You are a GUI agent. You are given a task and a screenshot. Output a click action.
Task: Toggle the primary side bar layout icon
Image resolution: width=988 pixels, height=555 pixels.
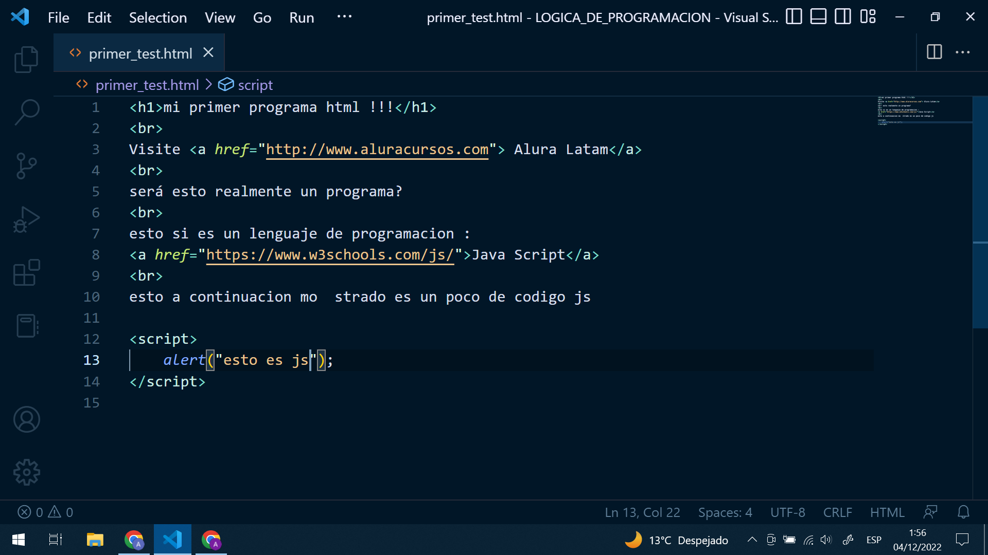point(794,17)
